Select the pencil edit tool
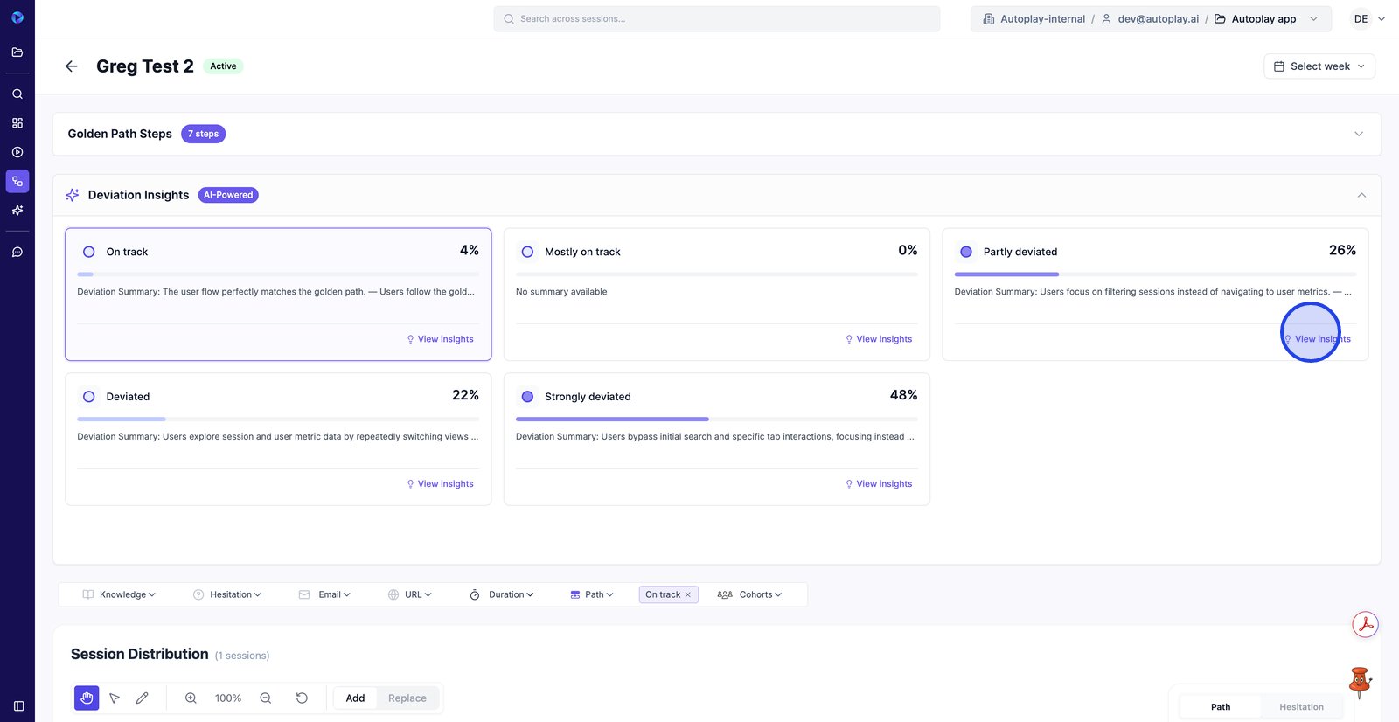The image size is (1399, 722). [143, 698]
